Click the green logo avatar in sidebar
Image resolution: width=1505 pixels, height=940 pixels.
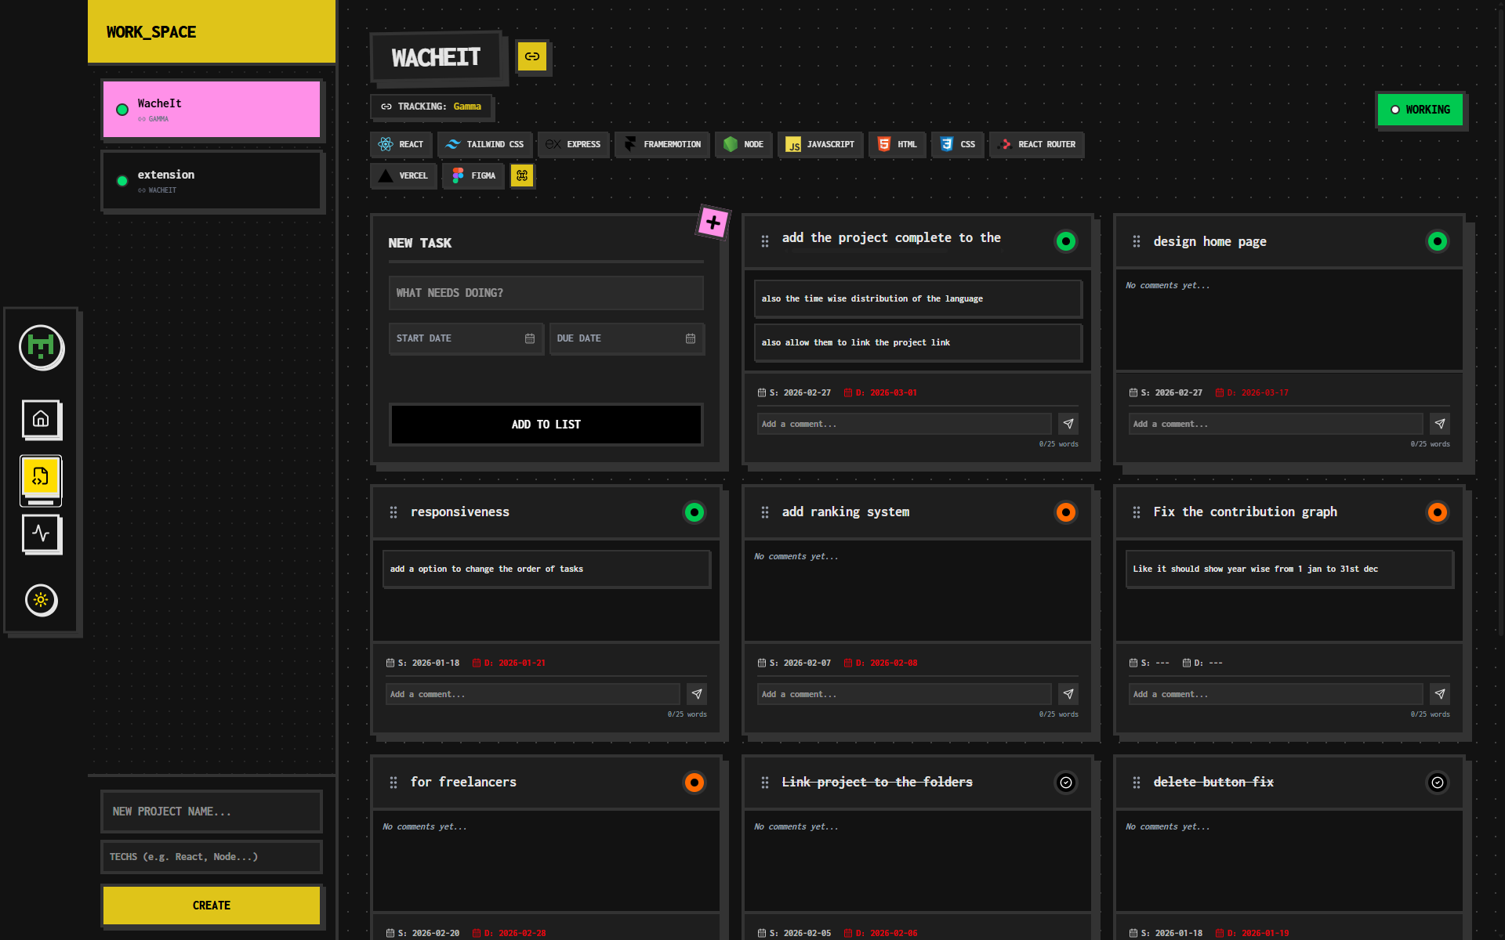click(x=41, y=347)
